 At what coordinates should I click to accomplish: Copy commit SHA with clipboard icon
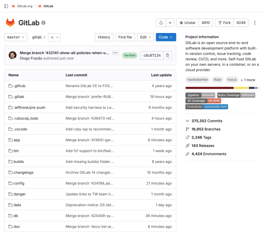click(x=167, y=55)
